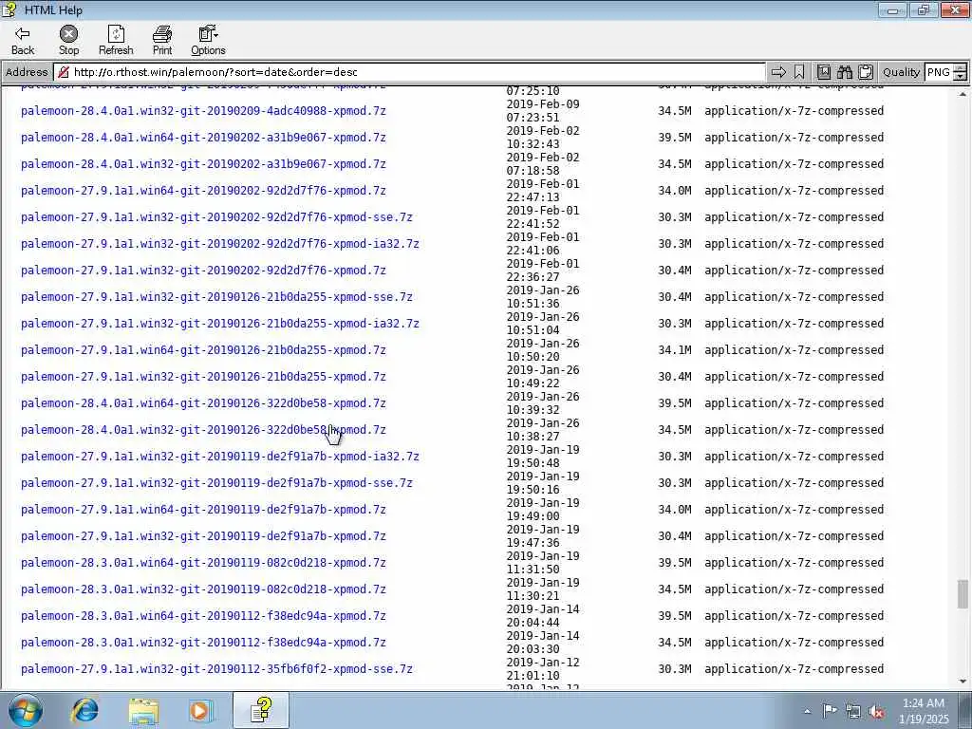The width and height of the screenshot is (972, 729).
Task: Increase Quality with the up stepper arrow
Action: point(961,68)
